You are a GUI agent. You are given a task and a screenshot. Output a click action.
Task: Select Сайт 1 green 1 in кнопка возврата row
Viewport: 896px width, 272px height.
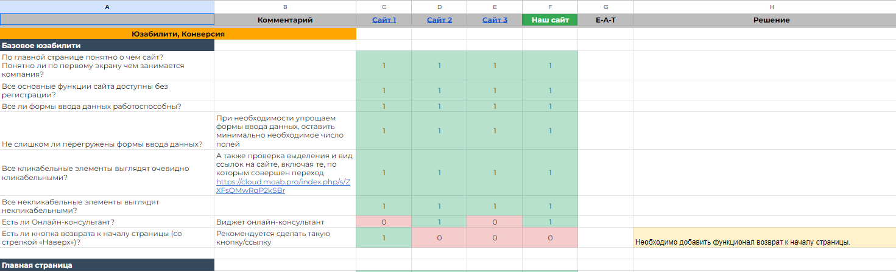click(384, 238)
